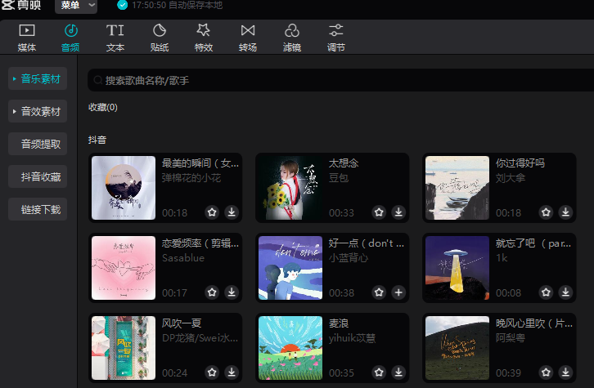Open the 滤镜 filters panel
This screenshot has width=594, height=388.
[292, 38]
